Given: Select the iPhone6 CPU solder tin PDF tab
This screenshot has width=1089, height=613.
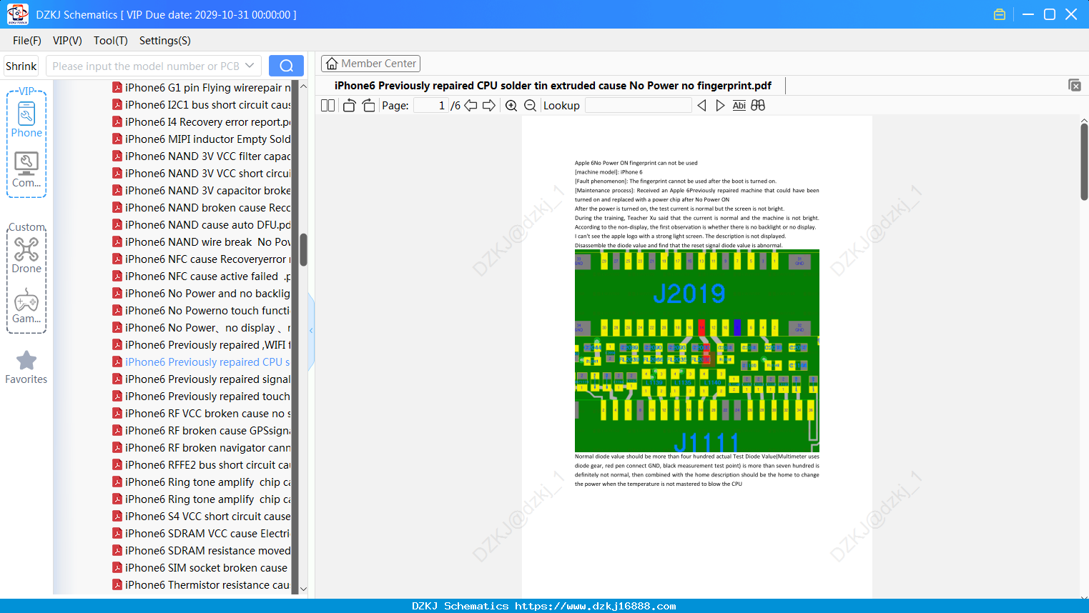Looking at the screenshot, I should (x=553, y=86).
